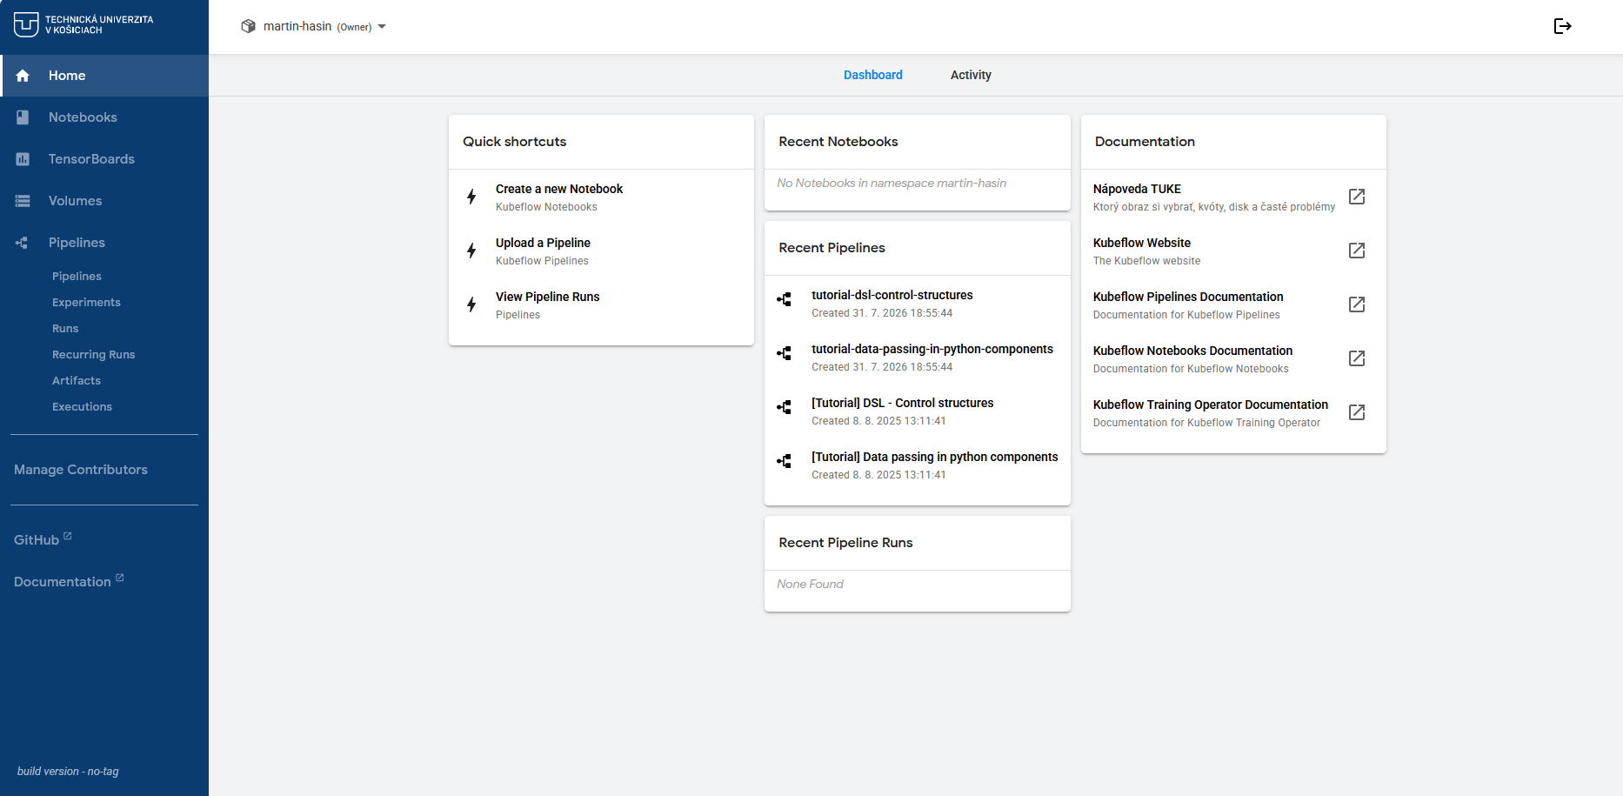This screenshot has height=796, width=1623.
Task: Click the TensorBoards chart icon in sidebar
Action: click(x=23, y=159)
